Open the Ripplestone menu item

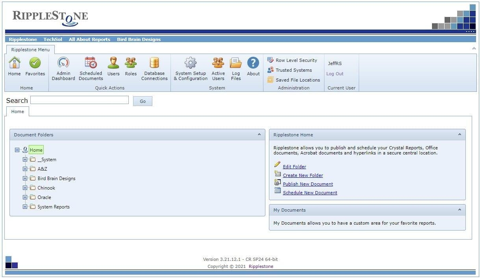[x=23, y=39]
